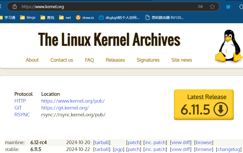Open the draw.io bookmark
The image size is (243, 153).
[85, 18]
